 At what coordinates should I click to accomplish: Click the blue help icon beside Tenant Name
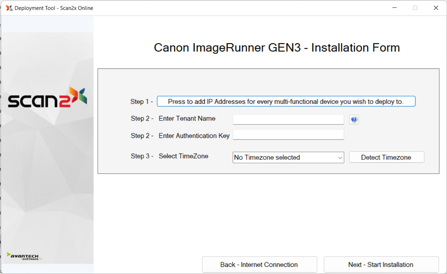(354, 120)
